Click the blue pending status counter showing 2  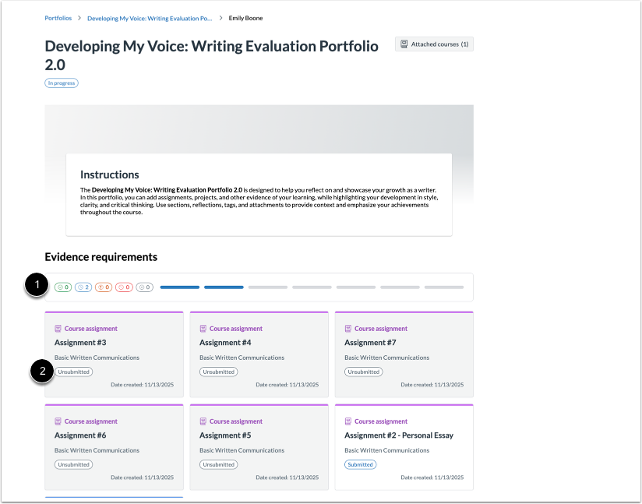point(82,287)
